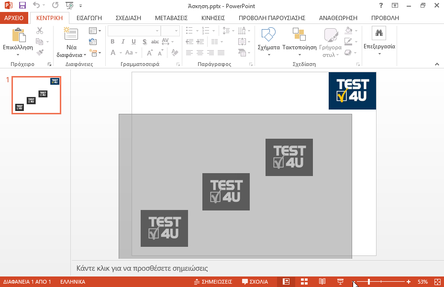
Task: Open Line Spacing dropdown
Action: (228, 31)
